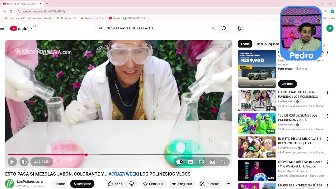Screen dimensions: 336x189
Task: Open El Rival Más Débil thumbnail
Action: (x=257, y=170)
